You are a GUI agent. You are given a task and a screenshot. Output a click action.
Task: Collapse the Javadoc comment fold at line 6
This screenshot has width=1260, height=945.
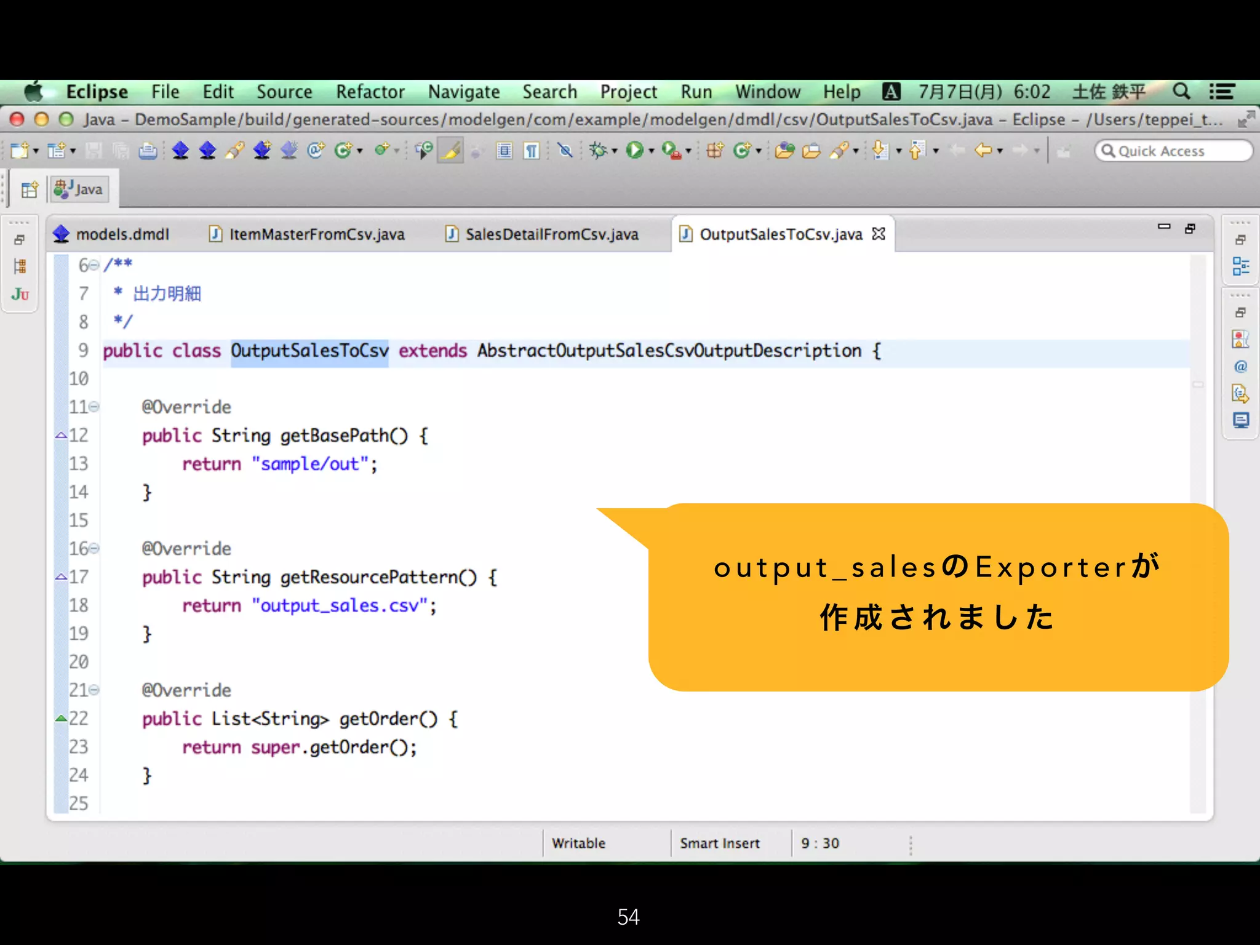[94, 265]
